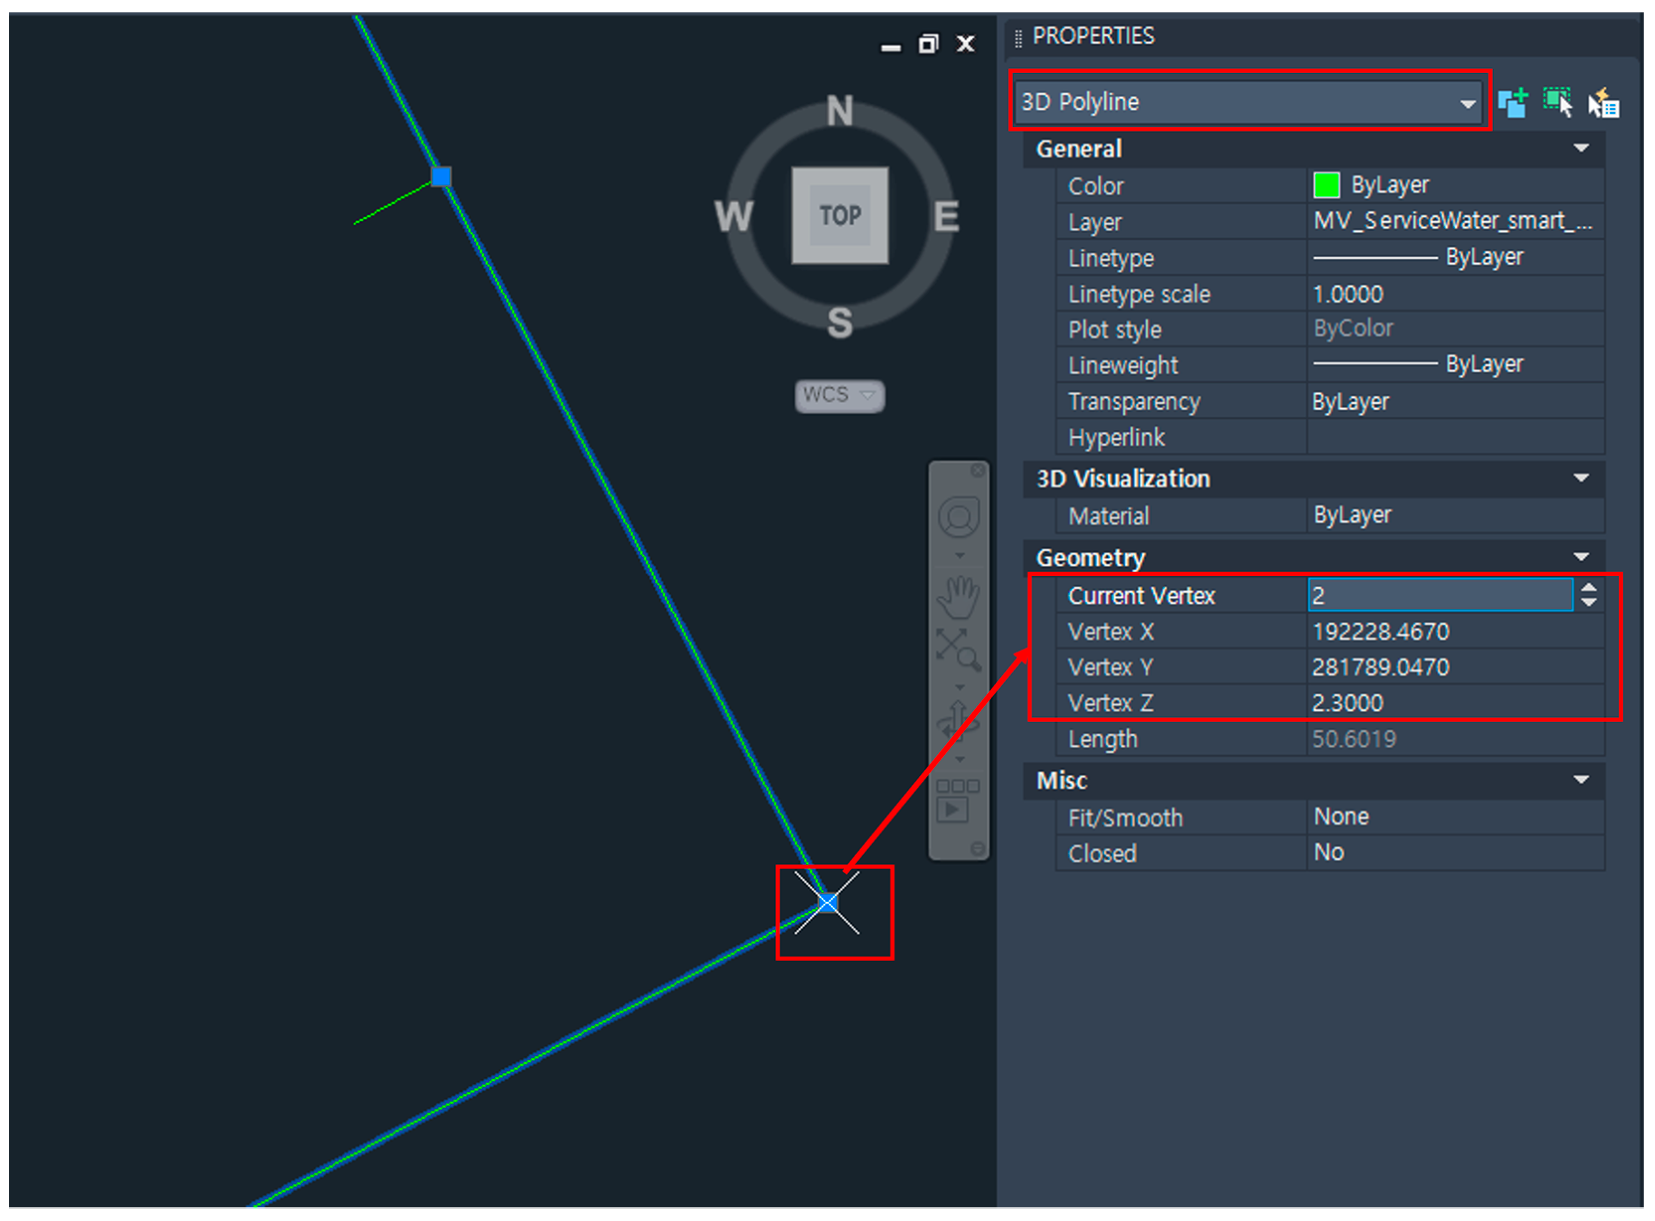
Task: Click the Layer property value field
Action: (x=1452, y=221)
